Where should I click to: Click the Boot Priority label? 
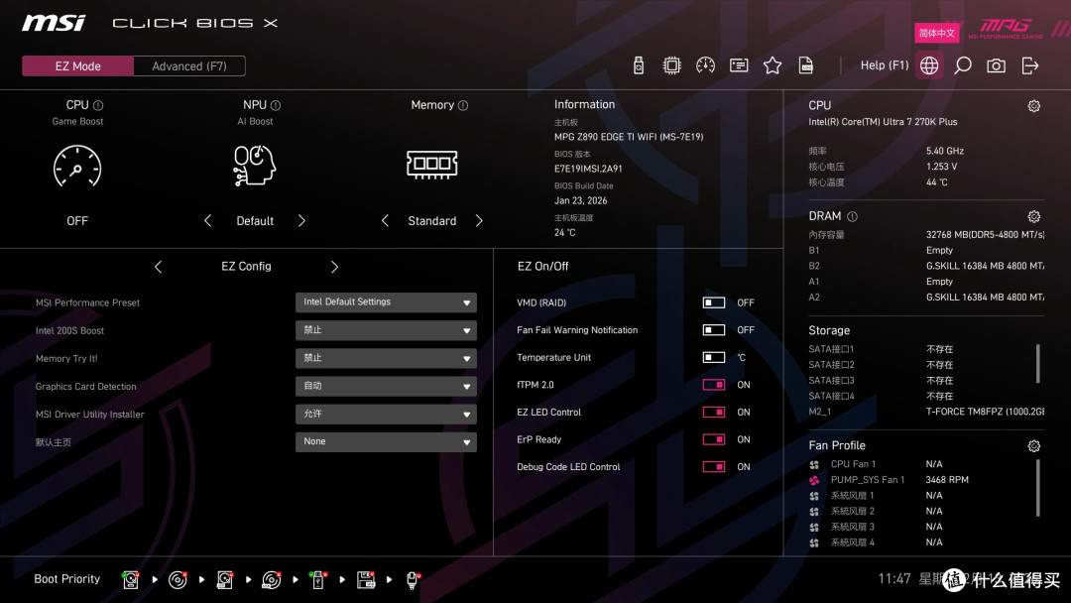pyautogui.click(x=67, y=579)
